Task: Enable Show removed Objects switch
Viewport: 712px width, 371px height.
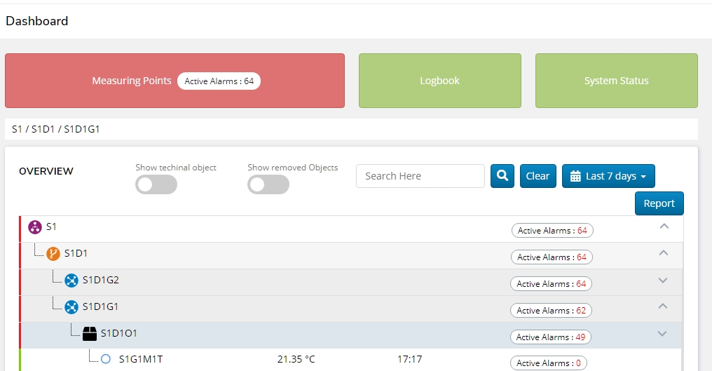Action: [x=268, y=184]
